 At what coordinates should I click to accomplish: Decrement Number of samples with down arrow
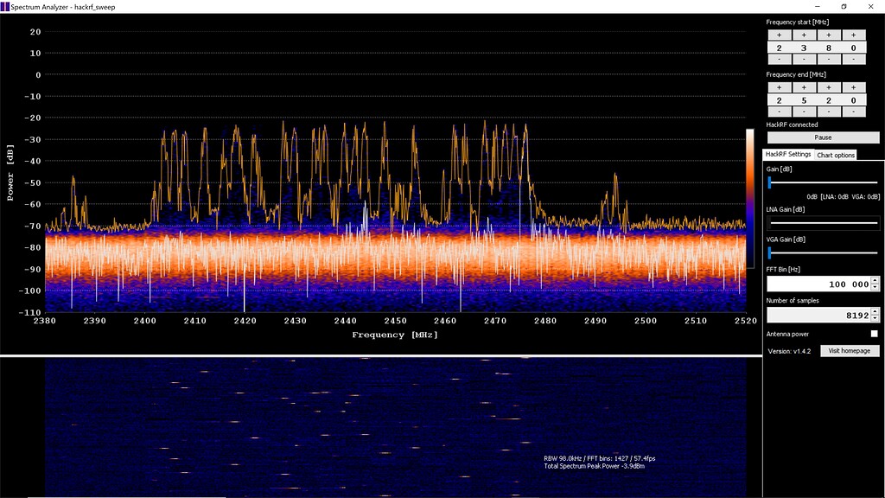point(875,318)
